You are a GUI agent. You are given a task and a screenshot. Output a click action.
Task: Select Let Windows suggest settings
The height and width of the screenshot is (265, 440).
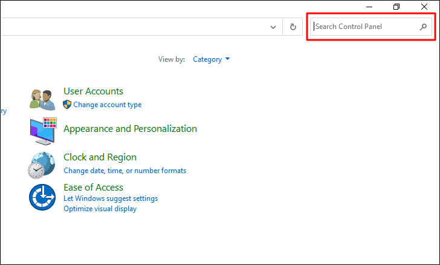(x=111, y=198)
